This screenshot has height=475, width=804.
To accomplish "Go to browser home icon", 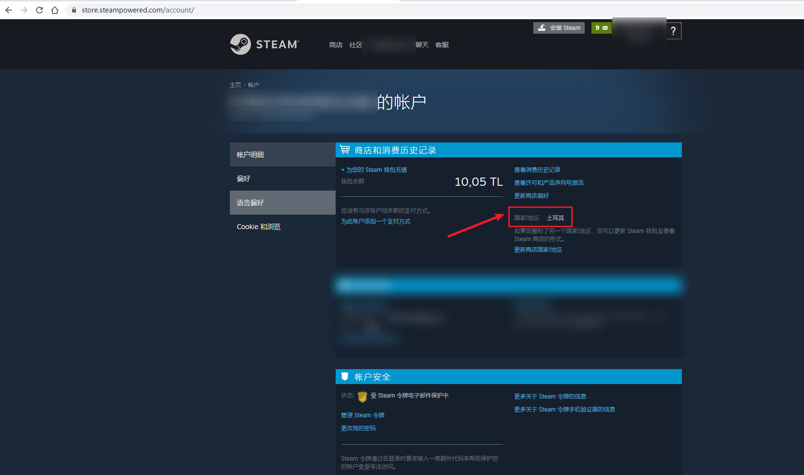I will coord(55,10).
